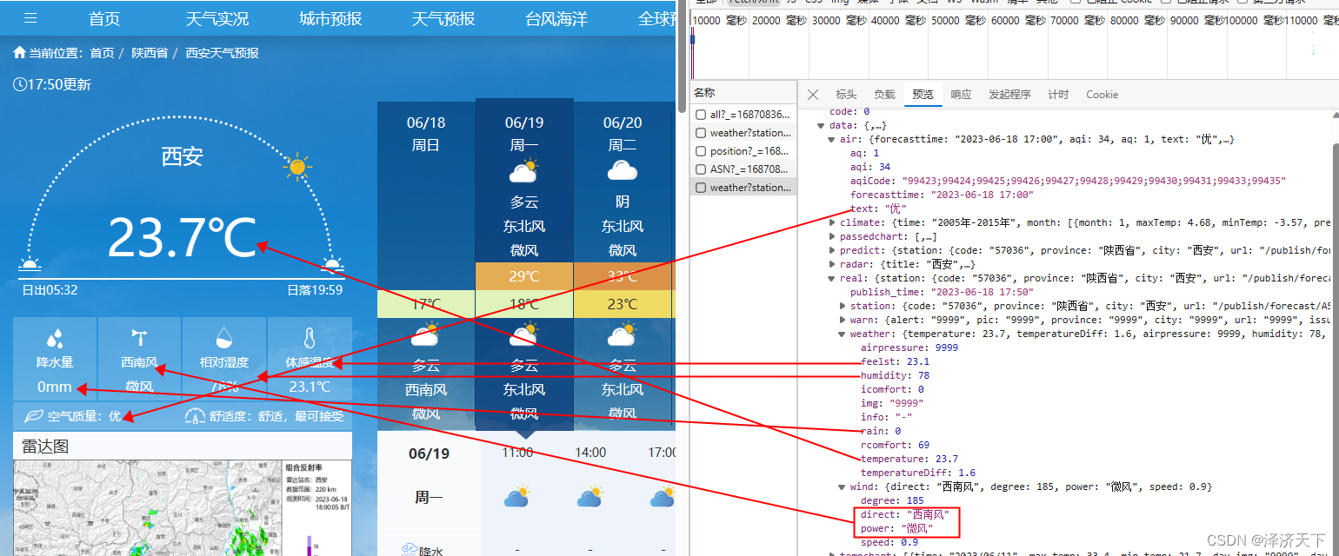Viewport: 1339px width, 556px height.
Task: Click the 14:00 hourly weather icon
Action: (x=590, y=497)
